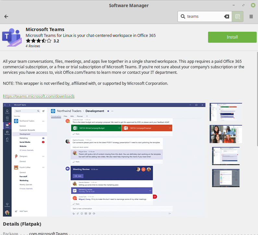The width and height of the screenshot is (258, 235).
Task: Go back with the back arrow
Action: coord(6,17)
